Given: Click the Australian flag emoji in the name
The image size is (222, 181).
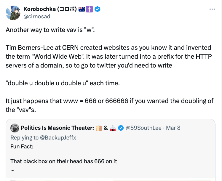Looking at the screenshot, I should (x=82, y=9).
